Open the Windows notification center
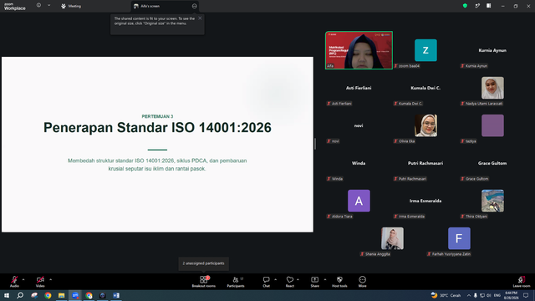The width and height of the screenshot is (535, 301). (526, 295)
